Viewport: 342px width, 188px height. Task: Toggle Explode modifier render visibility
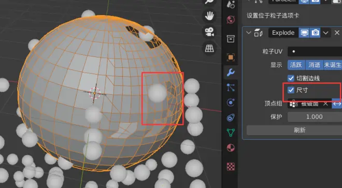pos(315,33)
